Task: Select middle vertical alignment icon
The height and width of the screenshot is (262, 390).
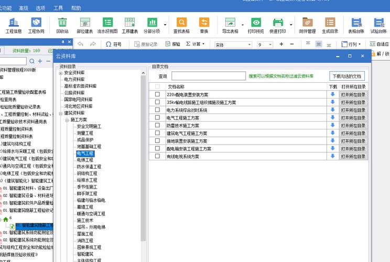Action: [x=319, y=44]
